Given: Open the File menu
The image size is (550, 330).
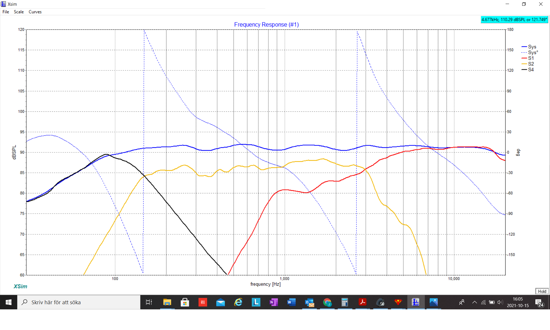Looking at the screenshot, I should pyautogui.click(x=6, y=12).
